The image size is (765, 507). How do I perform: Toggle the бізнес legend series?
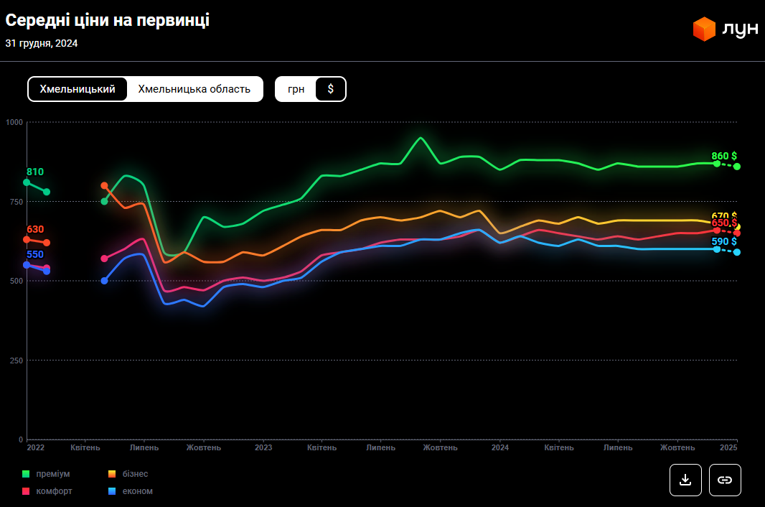click(134, 474)
